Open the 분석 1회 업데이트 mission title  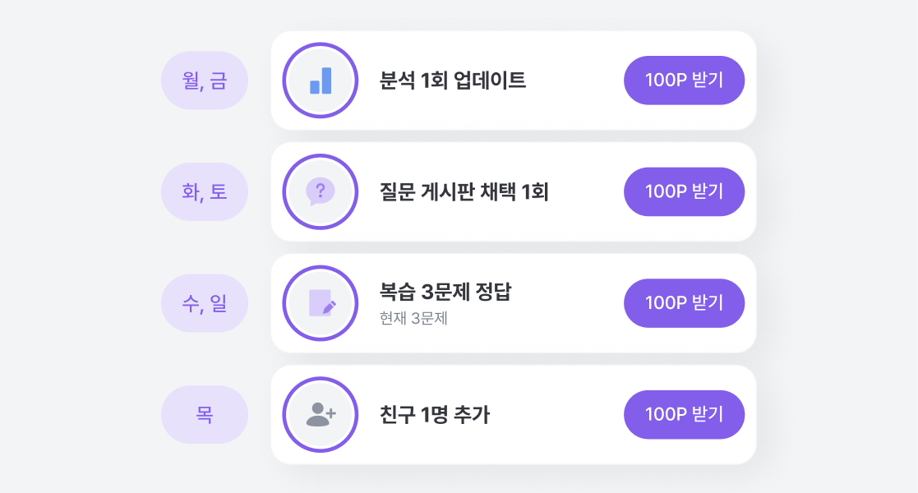click(453, 81)
